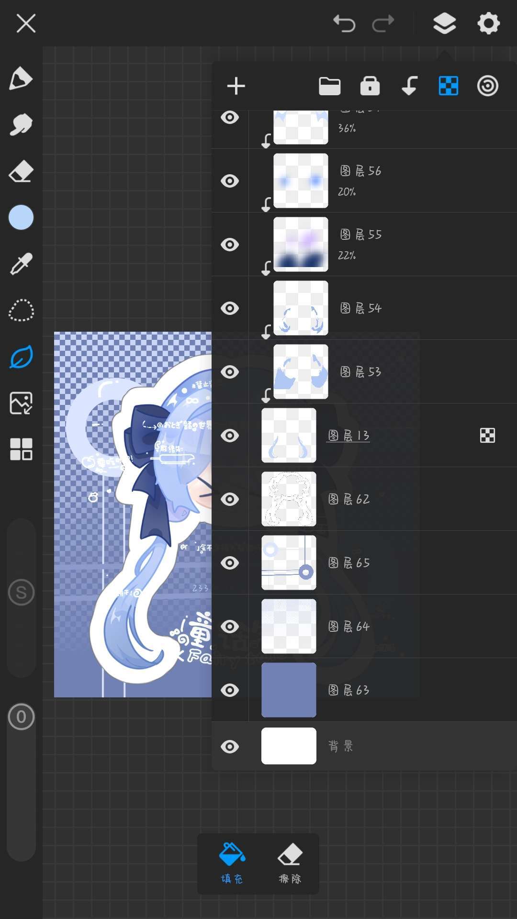The image size is (517, 919).
Task: Hide layer 图层 56
Action: pos(230,181)
